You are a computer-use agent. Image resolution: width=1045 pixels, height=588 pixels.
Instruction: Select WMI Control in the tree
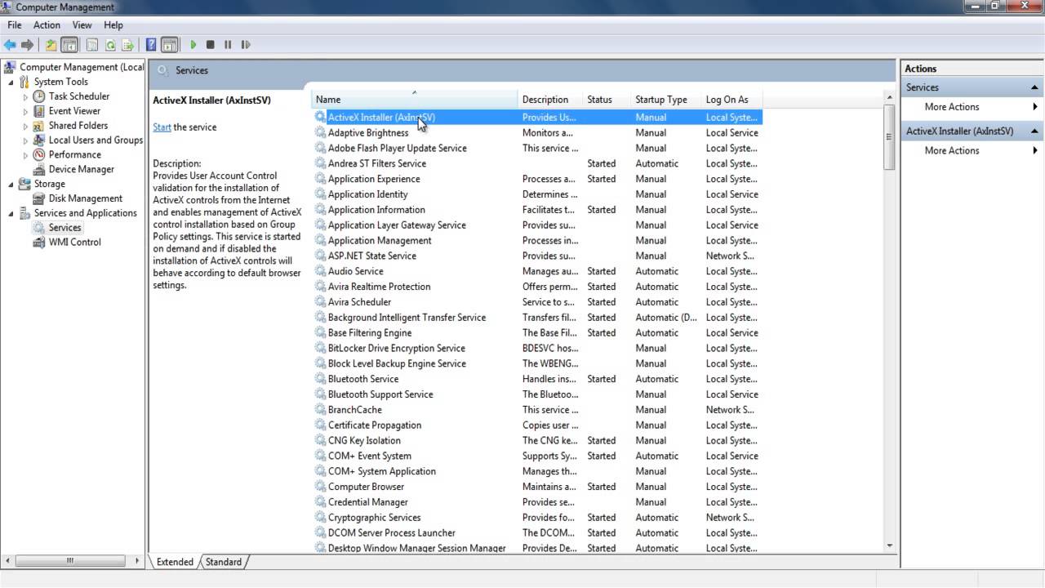[74, 242]
